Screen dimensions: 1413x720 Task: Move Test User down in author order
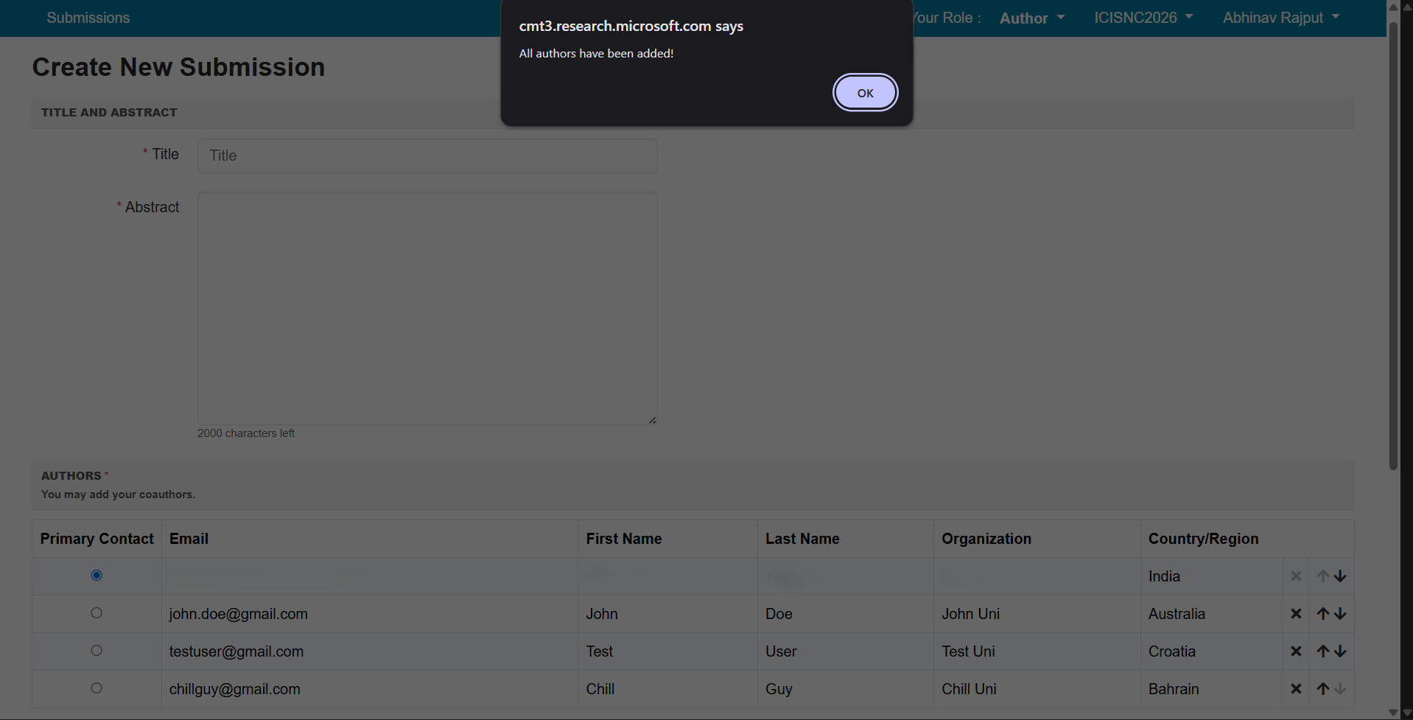coord(1340,651)
